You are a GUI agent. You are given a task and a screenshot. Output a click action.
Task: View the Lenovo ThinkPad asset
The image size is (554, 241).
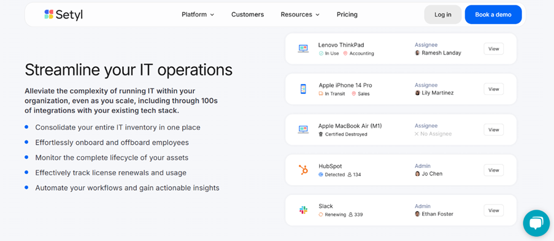tap(494, 49)
